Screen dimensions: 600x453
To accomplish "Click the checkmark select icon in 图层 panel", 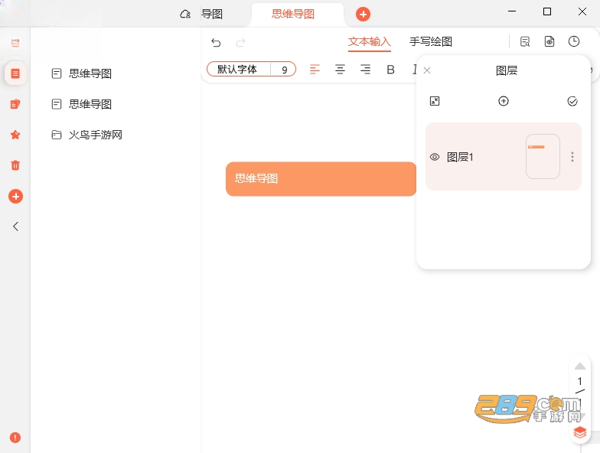I will (572, 101).
